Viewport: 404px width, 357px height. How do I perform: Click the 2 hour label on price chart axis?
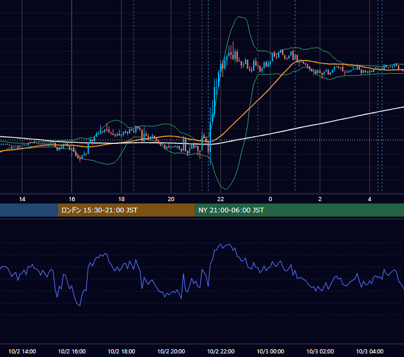(x=320, y=199)
